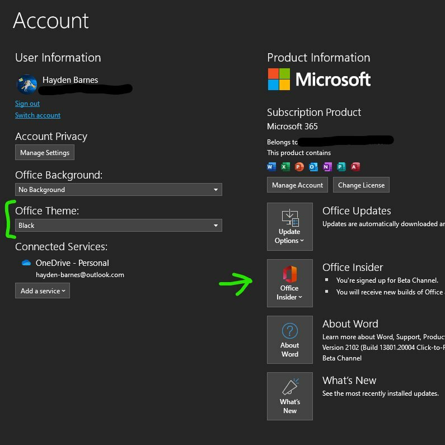Click the Access app icon
The height and width of the screenshot is (445, 445).
pyautogui.click(x=355, y=167)
